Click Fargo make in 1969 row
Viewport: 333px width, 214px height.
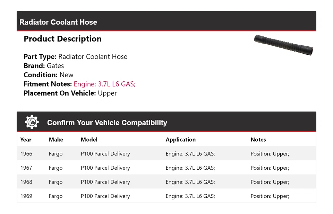tap(55, 196)
